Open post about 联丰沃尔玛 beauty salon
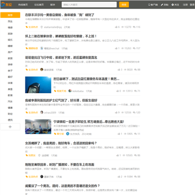Viewport: 195px width, 195px height. click(60, 15)
